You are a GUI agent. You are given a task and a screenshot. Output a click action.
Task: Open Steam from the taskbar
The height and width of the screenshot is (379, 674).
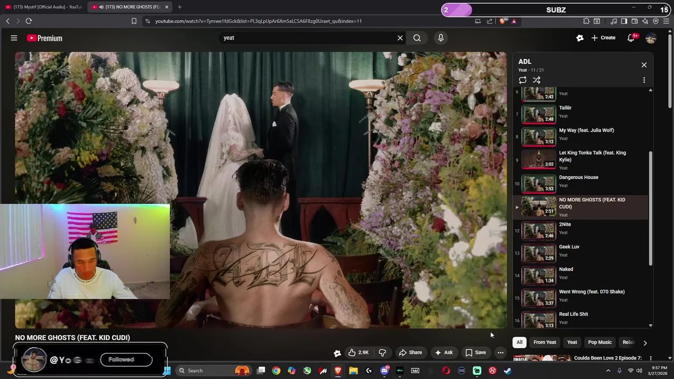tap(508, 371)
